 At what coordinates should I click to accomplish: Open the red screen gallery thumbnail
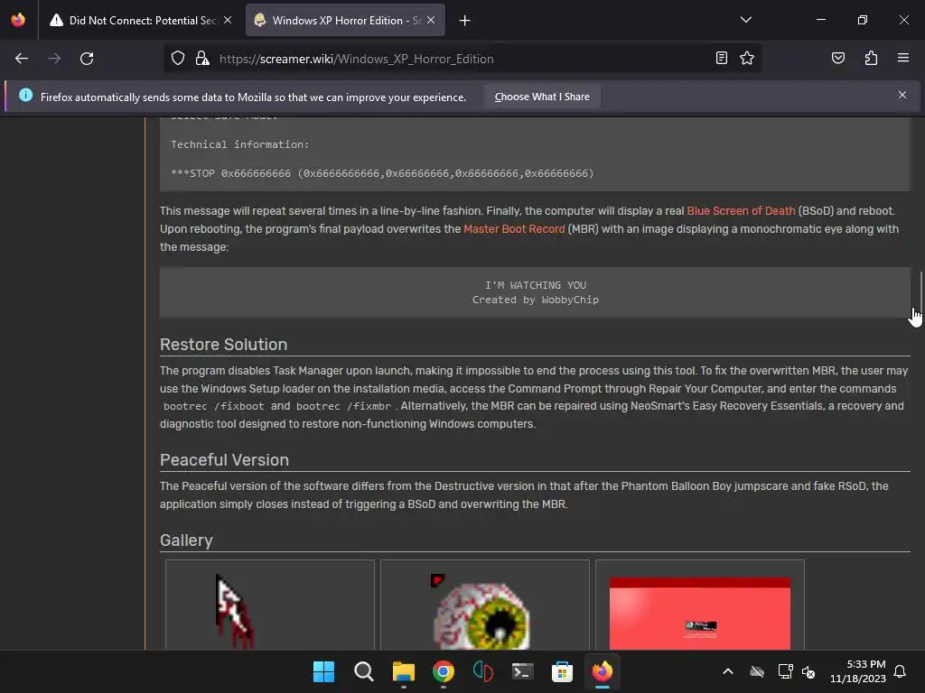[x=700, y=605]
